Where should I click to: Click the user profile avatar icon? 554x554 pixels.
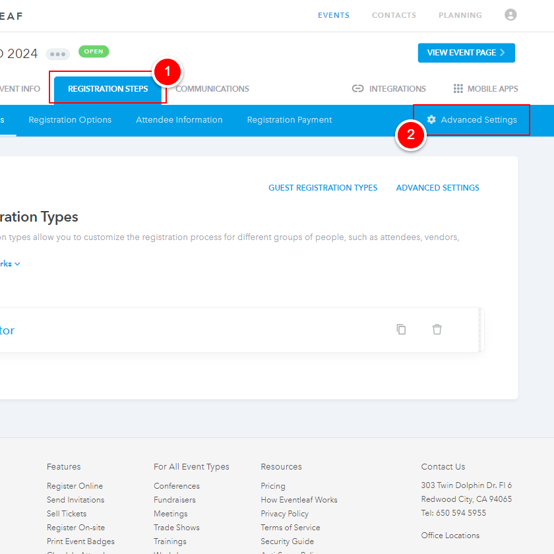(x=510, y=15)
